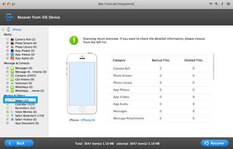Select Call History (6) item

25,79
